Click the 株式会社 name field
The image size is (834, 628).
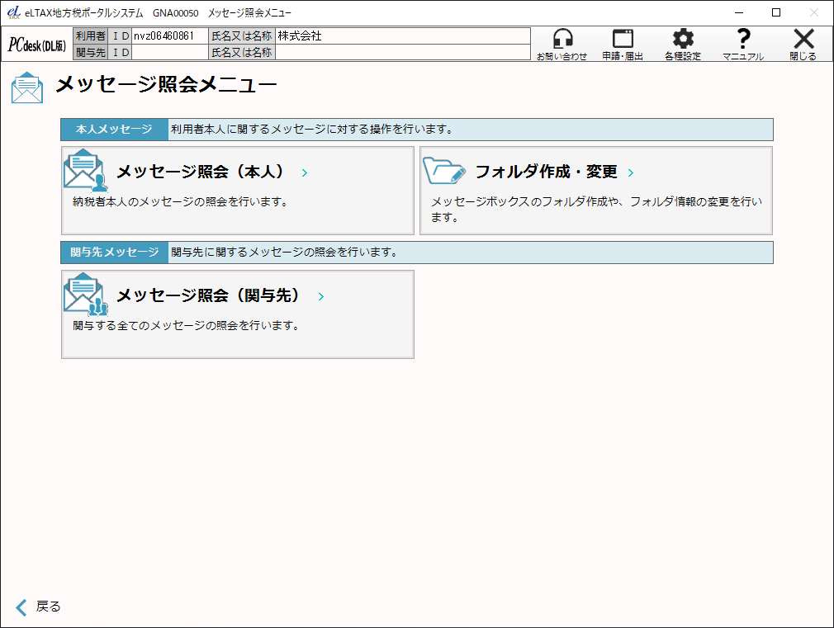pos(403,35)
